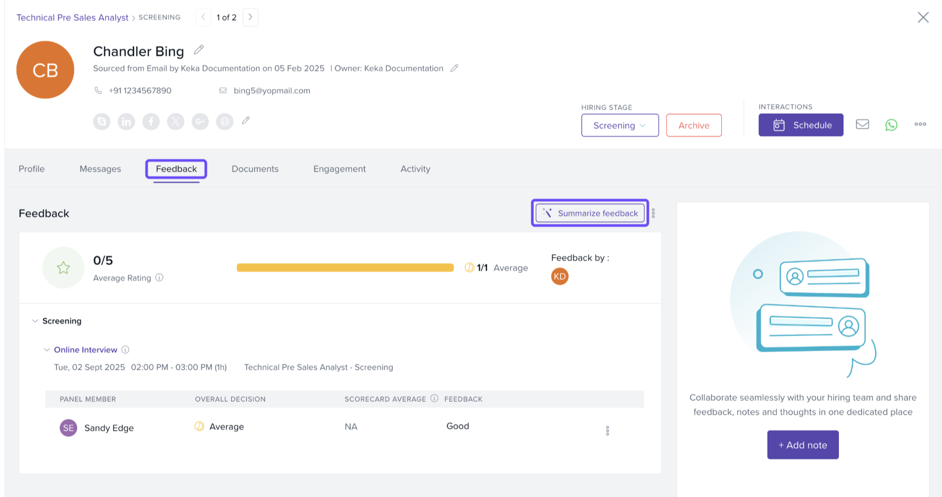Open Sandy Edge row options menu
The image size is (942, 497).
pos(607,430)
